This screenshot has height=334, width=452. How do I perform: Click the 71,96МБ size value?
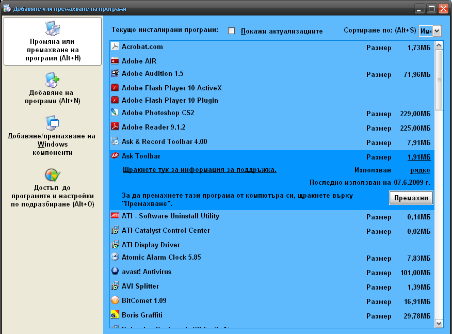point(417,75)
